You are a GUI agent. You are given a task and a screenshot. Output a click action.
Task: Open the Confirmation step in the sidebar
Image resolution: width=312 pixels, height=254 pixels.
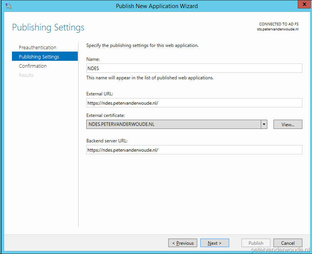pos(33,66)
